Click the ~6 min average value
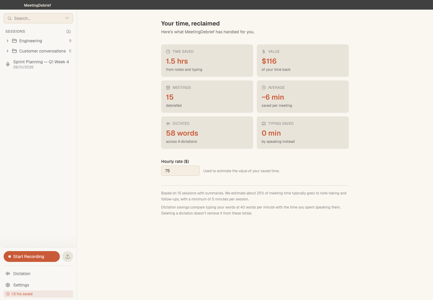 pos(273,97)
